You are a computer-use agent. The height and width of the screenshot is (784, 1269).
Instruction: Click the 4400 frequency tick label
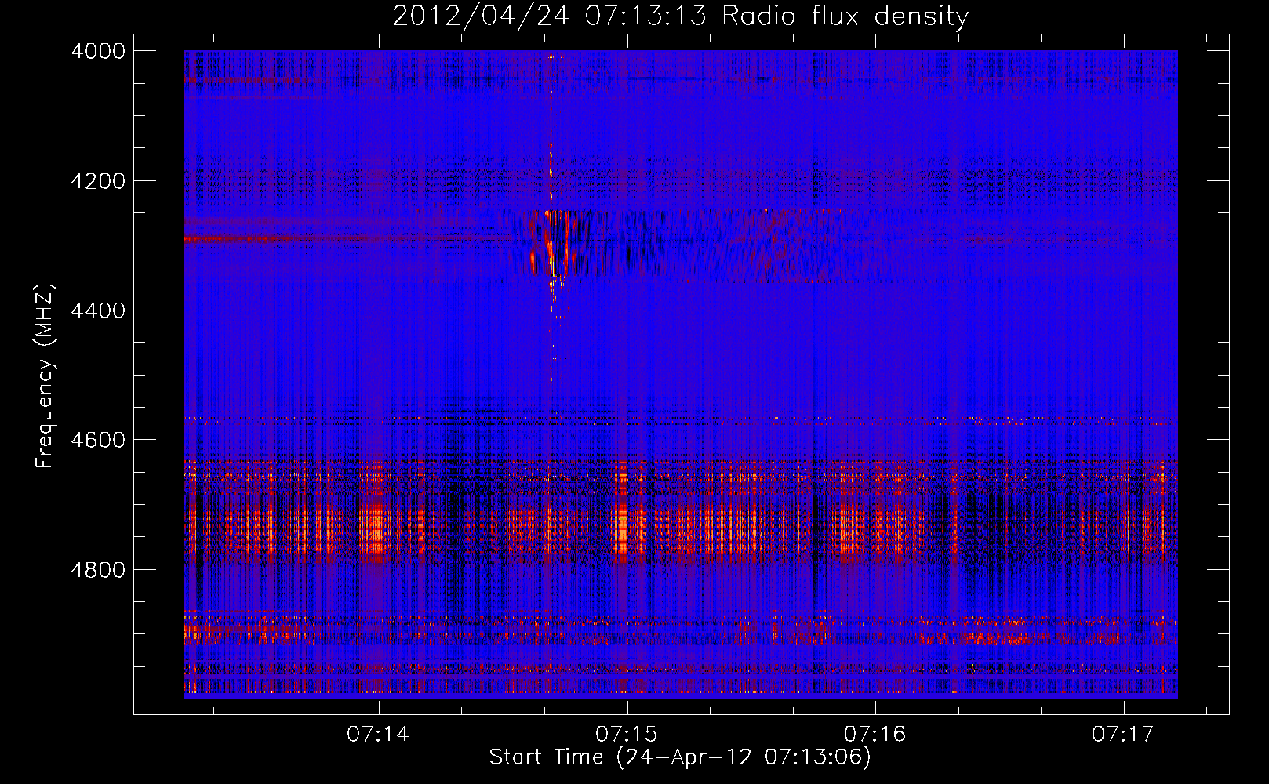pyautogui.click(x=98, y=310)
